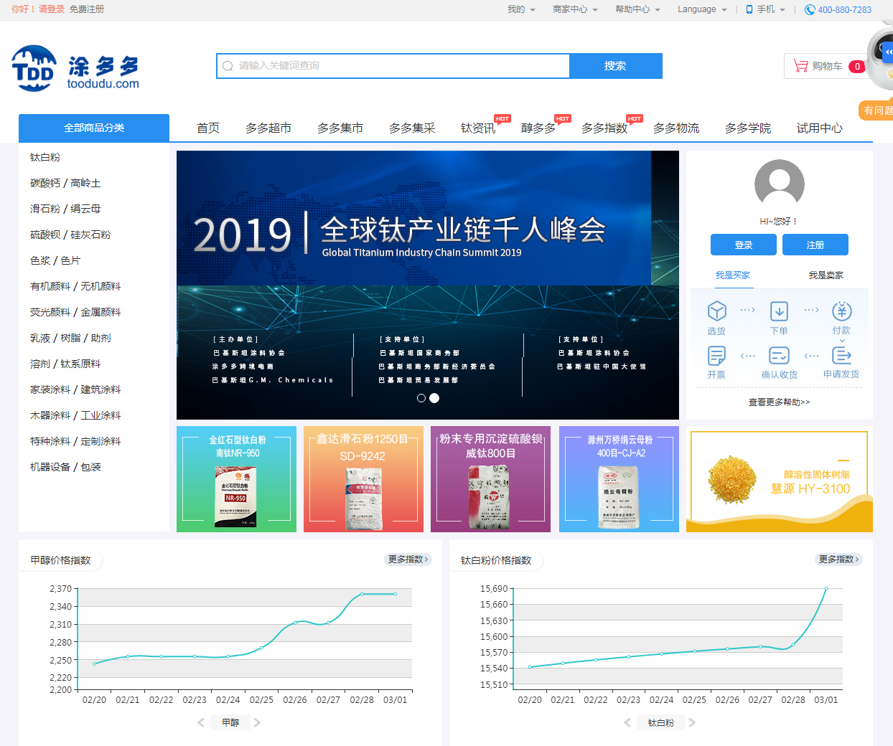The height and width of the screenshot is (746, 893).
Task: Switch to the 我是卖家 tab
Action: click(x=826, y=275)
